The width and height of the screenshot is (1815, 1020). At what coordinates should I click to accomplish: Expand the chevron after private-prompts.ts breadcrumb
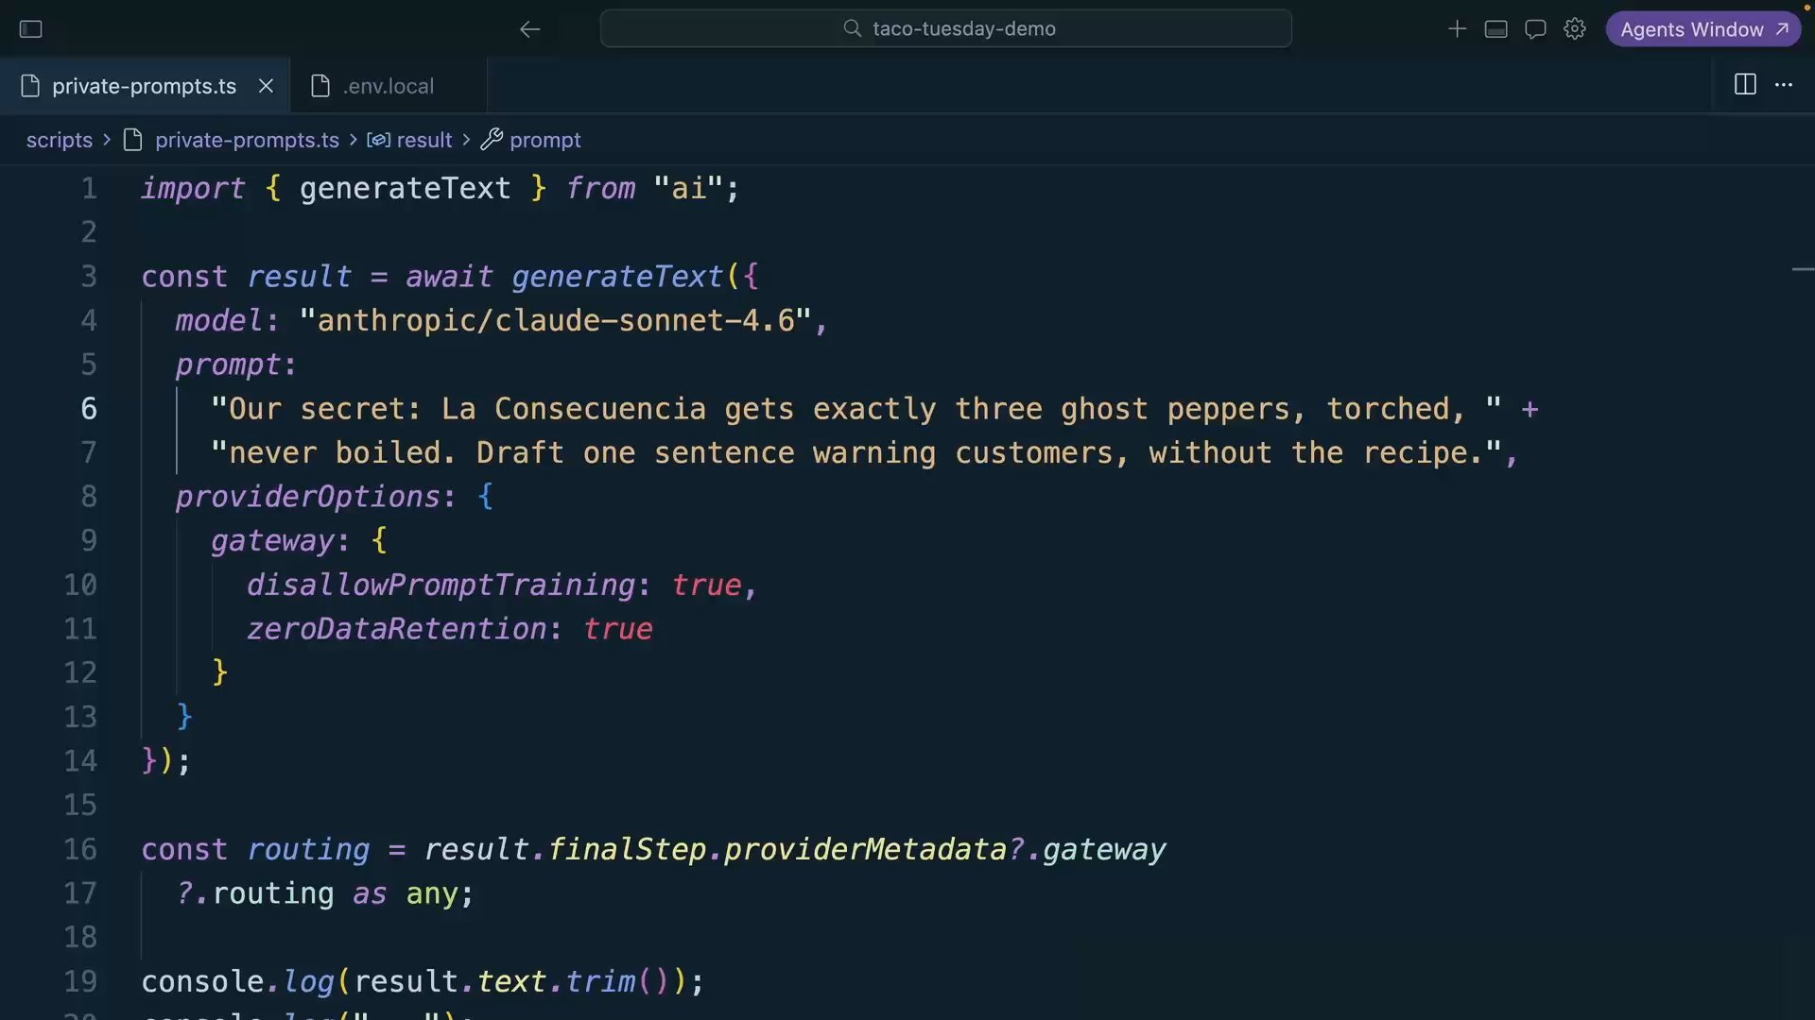tap(354, 140)
